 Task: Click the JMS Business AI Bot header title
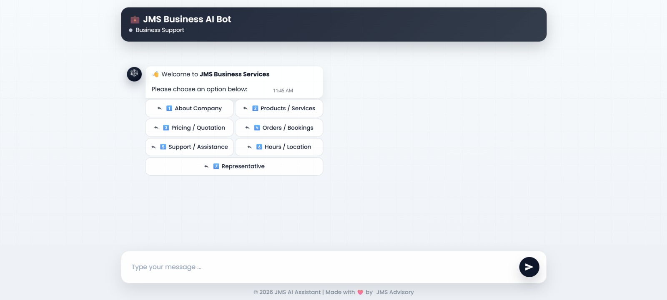[187, 19]
